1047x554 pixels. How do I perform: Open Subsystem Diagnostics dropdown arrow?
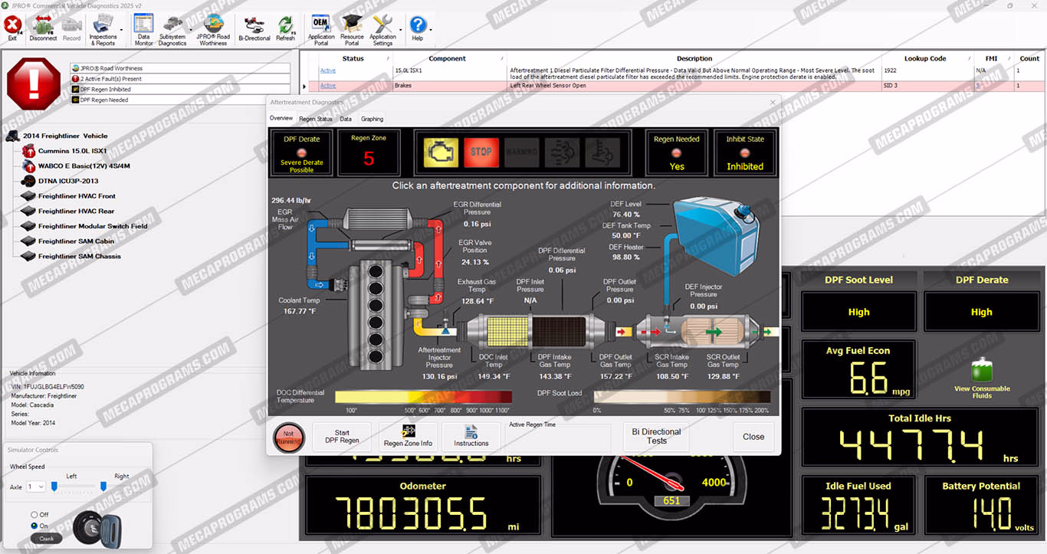pos(190,31)
